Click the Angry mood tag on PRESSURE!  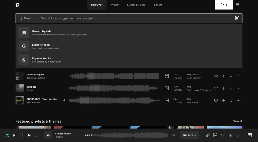click(190, 102)
